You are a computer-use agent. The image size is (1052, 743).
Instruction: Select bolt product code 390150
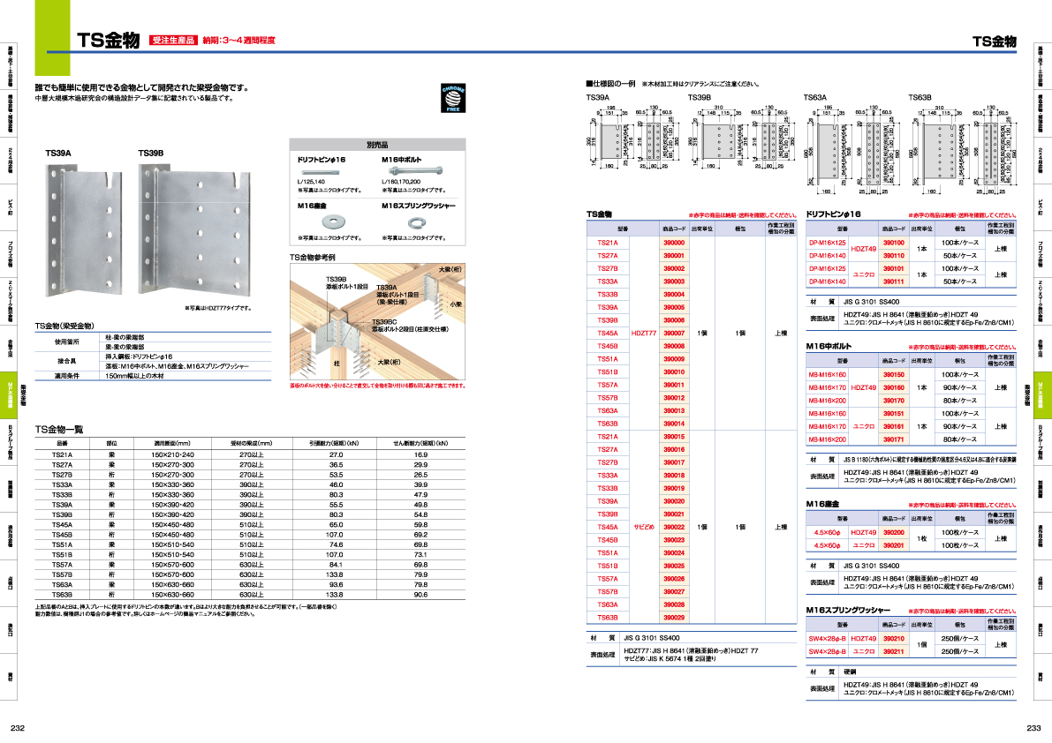(894, 374)
